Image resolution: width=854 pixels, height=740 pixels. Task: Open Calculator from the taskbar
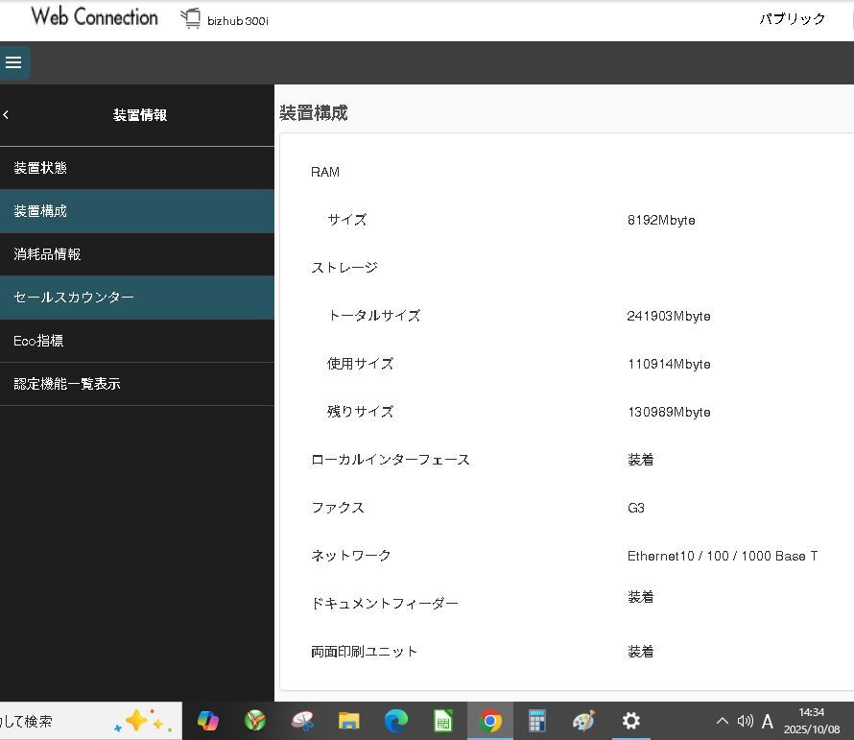coord(536,720)
